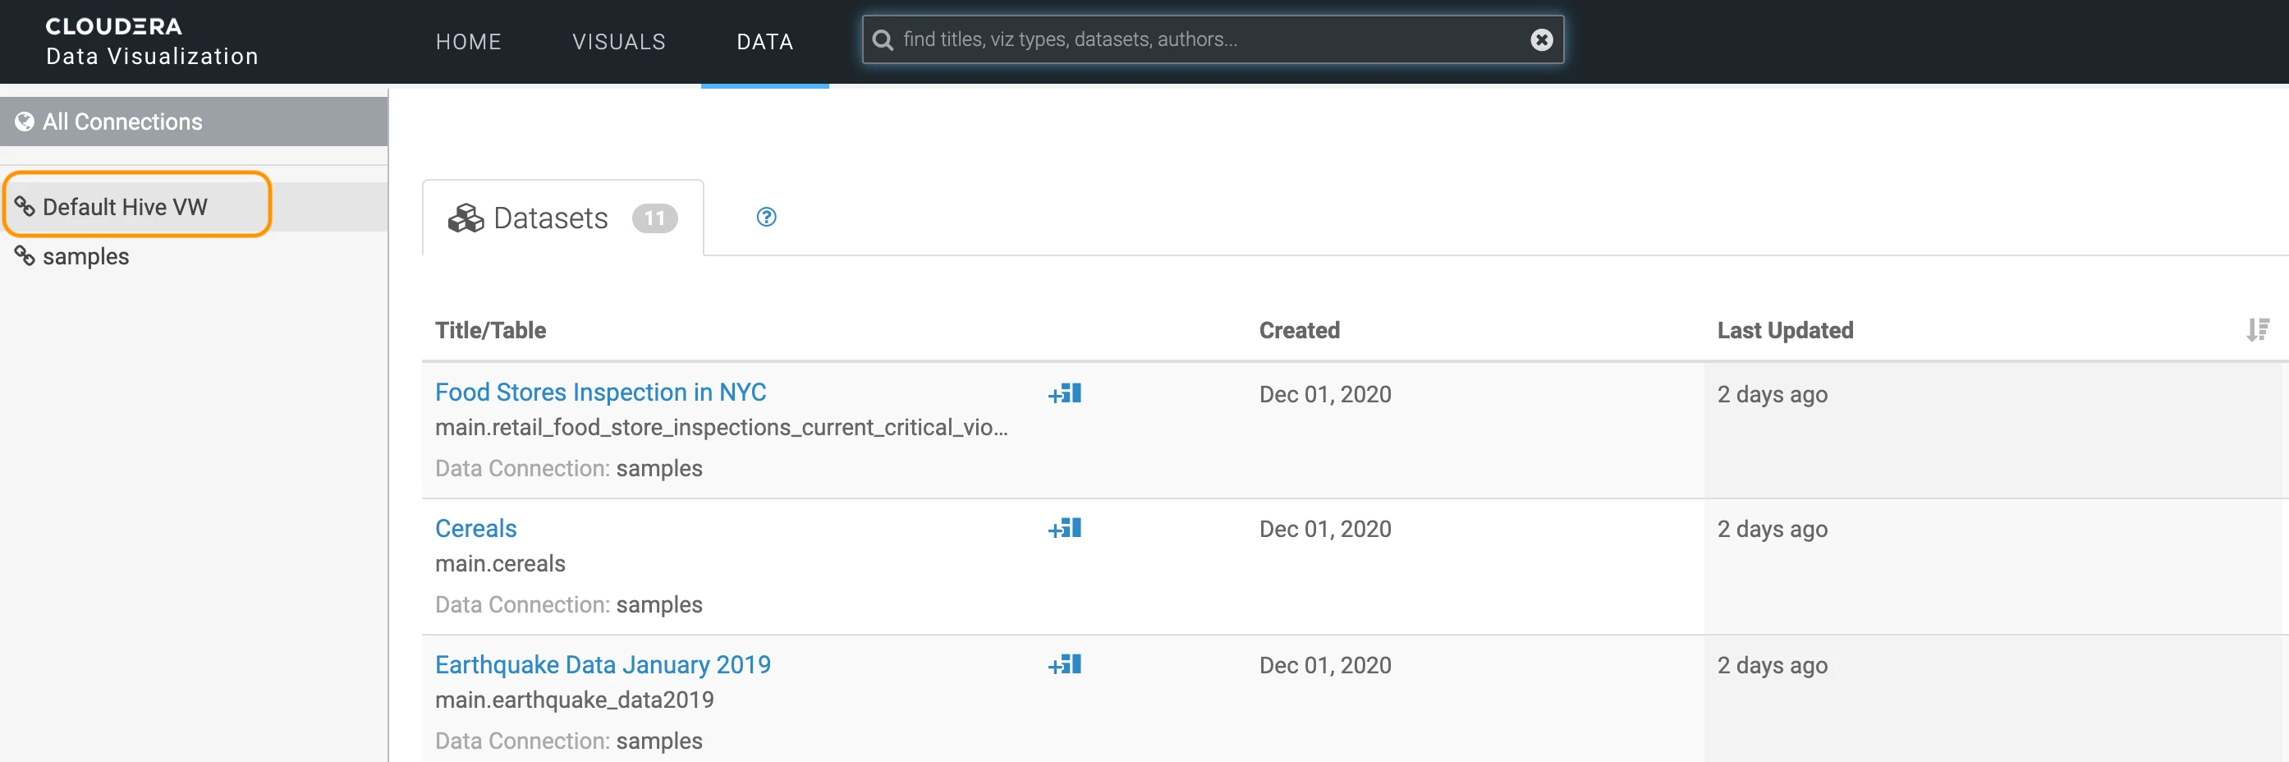This screenshot has width=2289, height=762.
Task: Click the All Connections globe icon
Action: (25, 122)
